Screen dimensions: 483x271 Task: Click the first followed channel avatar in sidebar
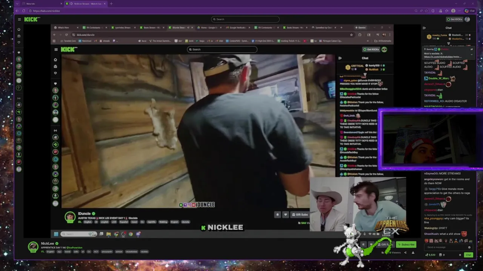point(19,59)
